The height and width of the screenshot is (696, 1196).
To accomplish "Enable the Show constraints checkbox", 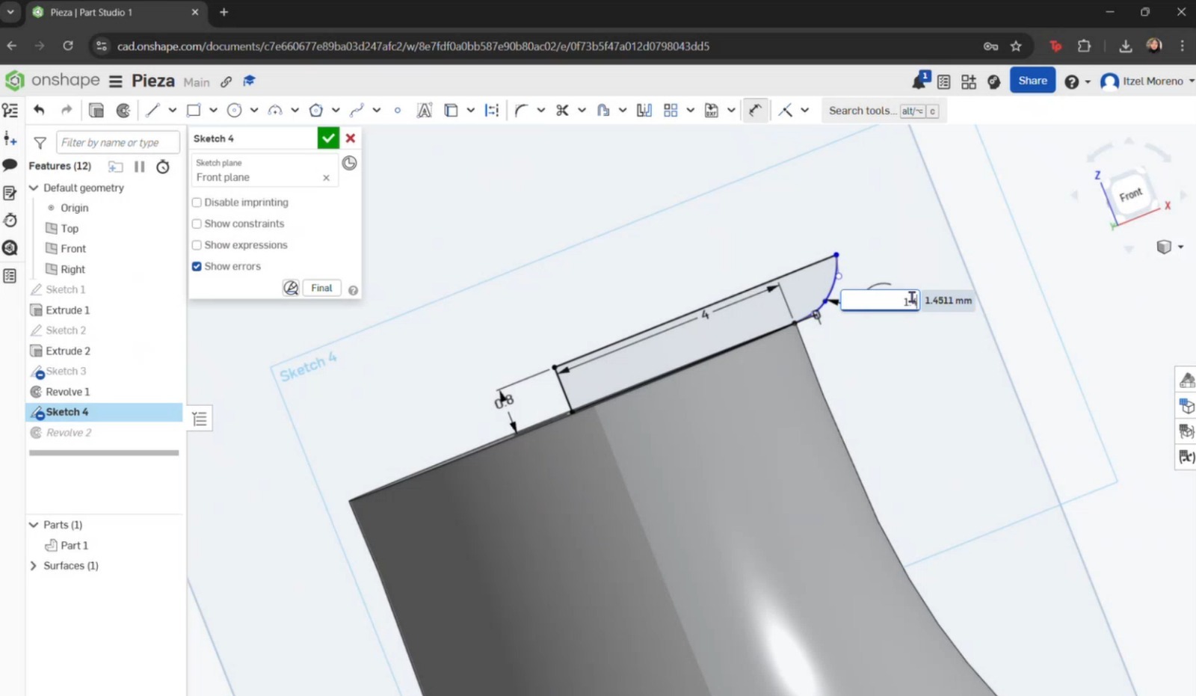I will pyautogui.click(x=197, y=224).
